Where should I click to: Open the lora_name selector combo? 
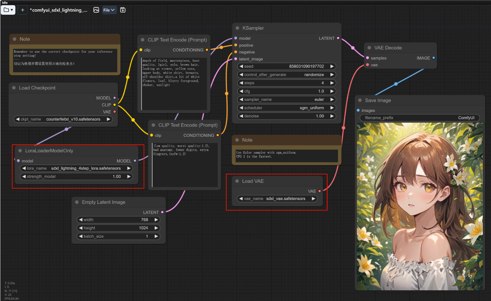coord(76,168)
